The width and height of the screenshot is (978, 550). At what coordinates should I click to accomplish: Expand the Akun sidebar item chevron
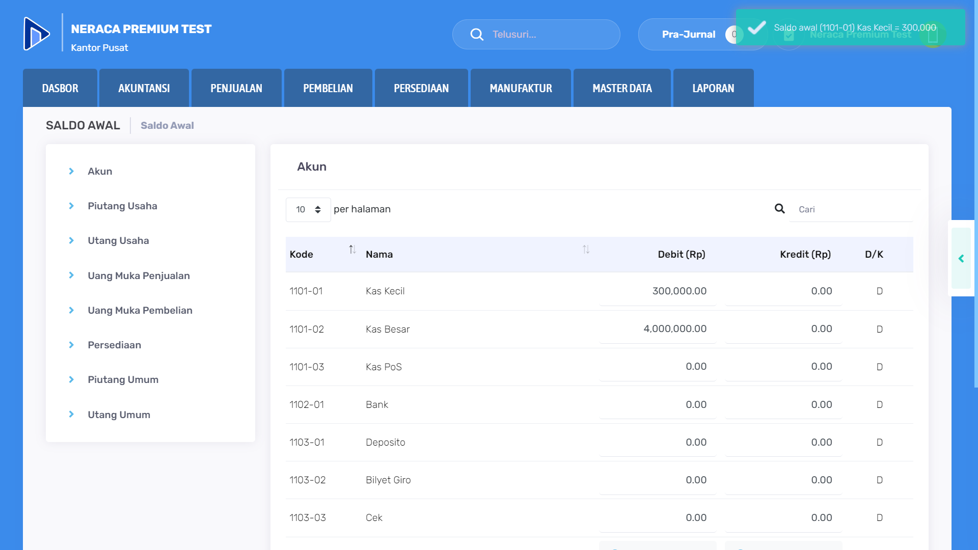(71, 171)
